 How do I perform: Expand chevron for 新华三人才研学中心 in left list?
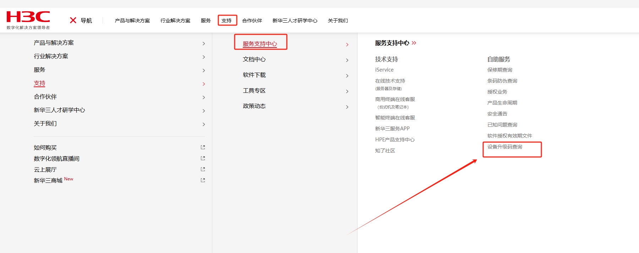click(x=204, y=111)
